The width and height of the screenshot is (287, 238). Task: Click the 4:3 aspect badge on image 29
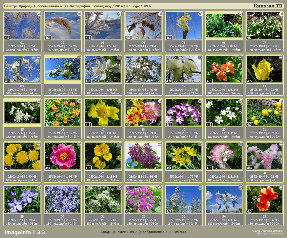click(x=7, y=211)
